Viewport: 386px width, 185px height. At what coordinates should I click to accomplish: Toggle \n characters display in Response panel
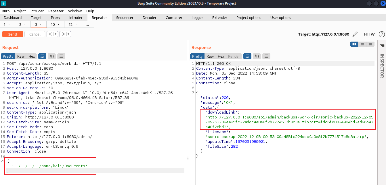click(x=257, y=56)
